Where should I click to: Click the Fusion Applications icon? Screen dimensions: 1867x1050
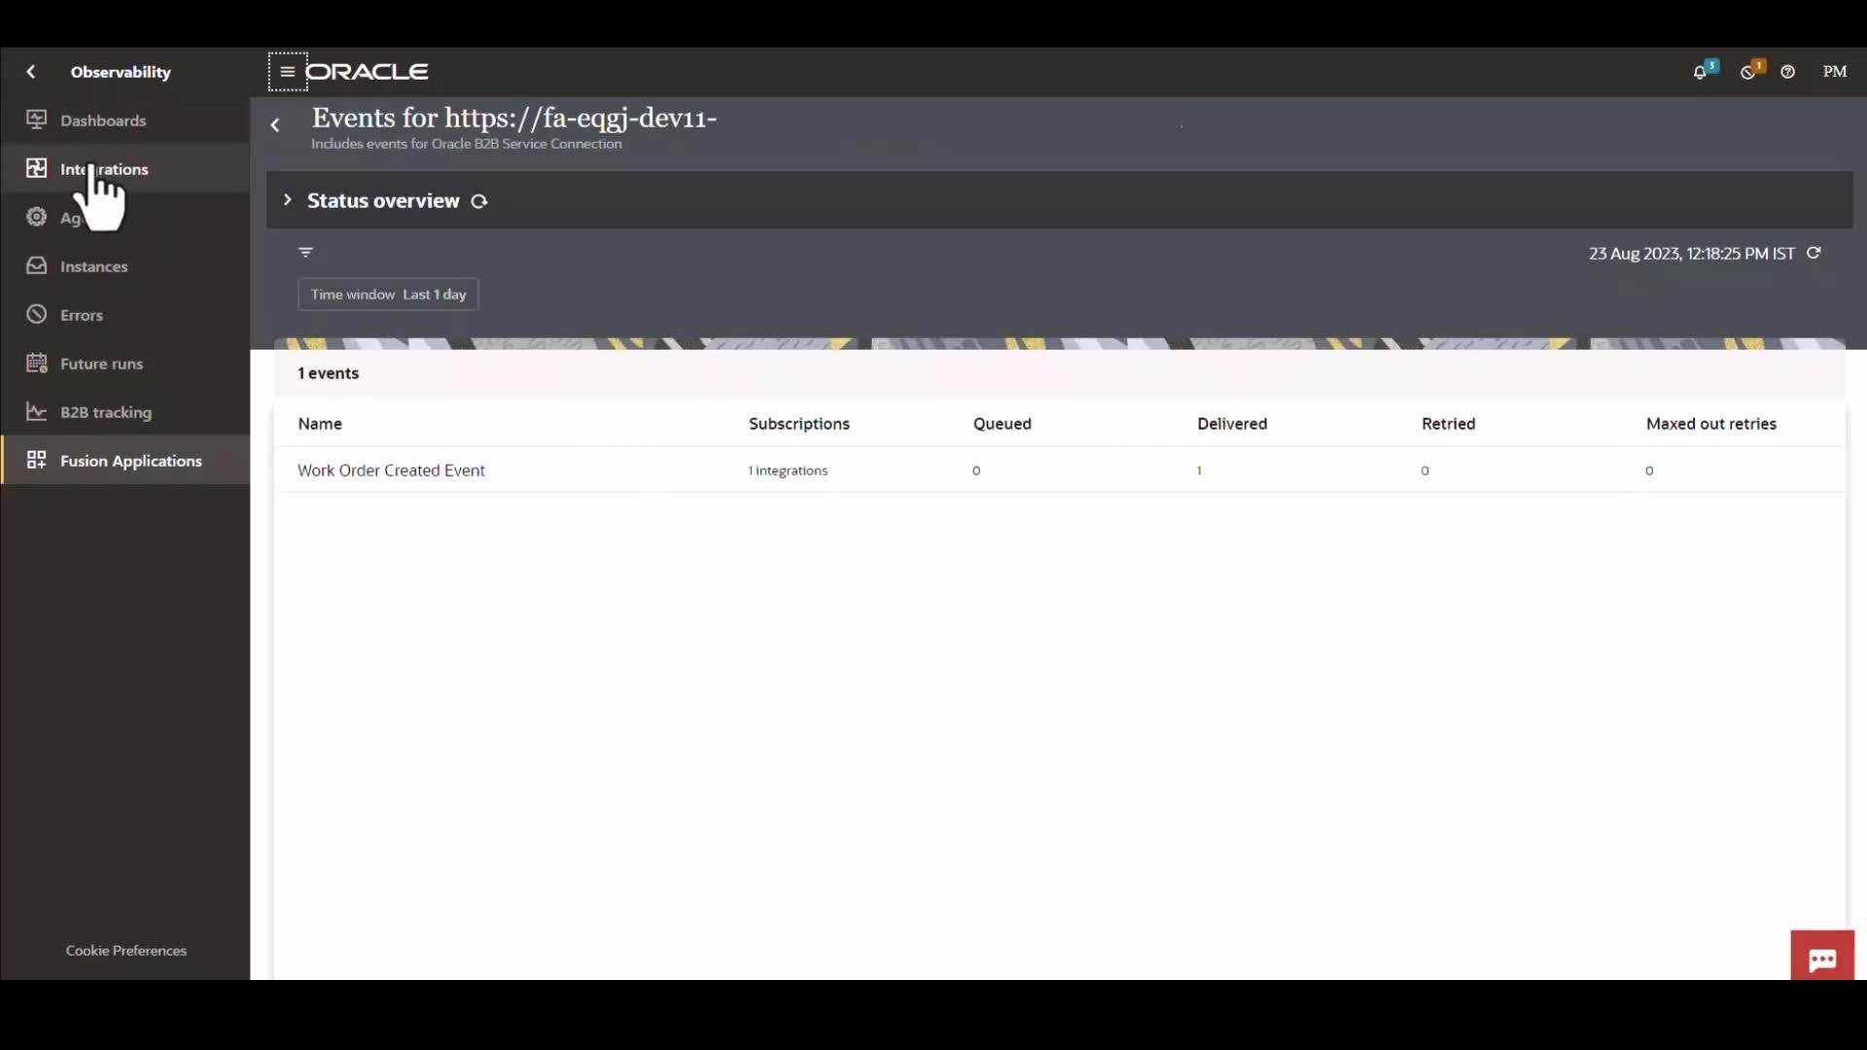35,459
